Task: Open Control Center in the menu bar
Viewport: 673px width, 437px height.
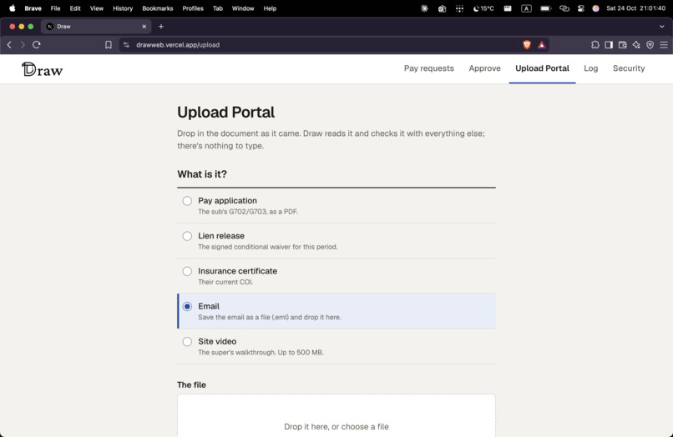Action: (x=580, y=8)
